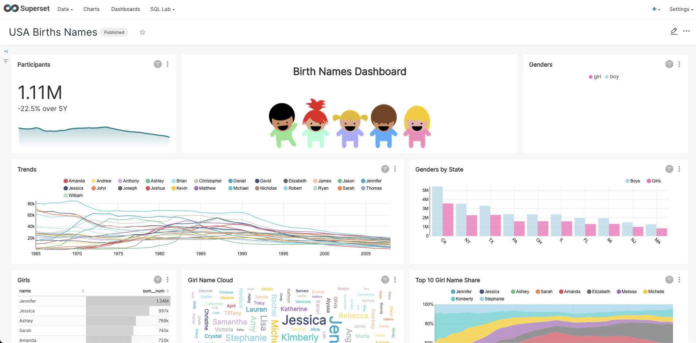
Task: Click the Published badge next to the title
Action: point(114,32)
